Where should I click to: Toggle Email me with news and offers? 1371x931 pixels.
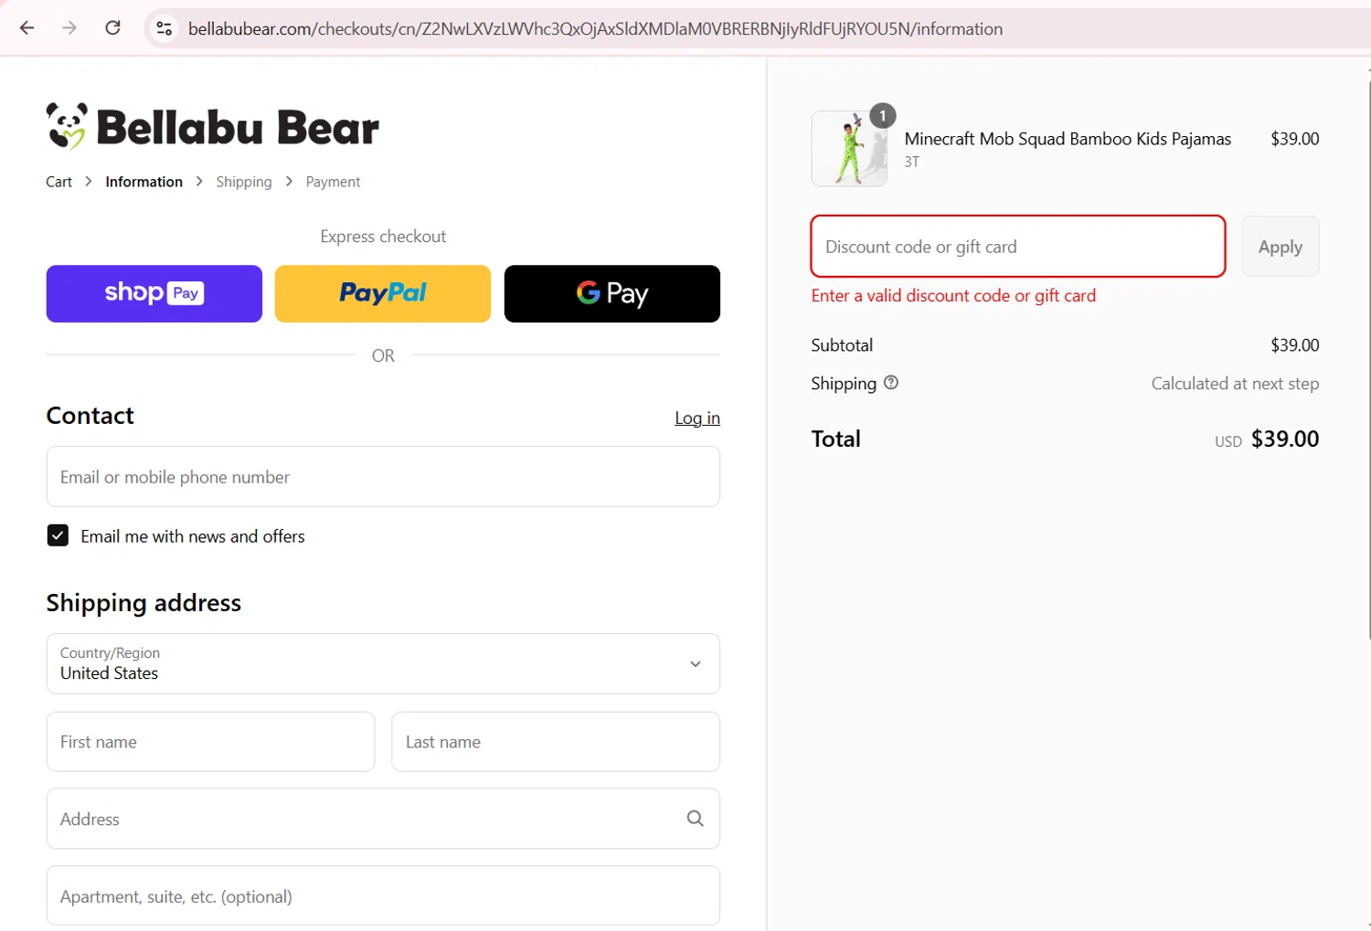click(58, 535)
